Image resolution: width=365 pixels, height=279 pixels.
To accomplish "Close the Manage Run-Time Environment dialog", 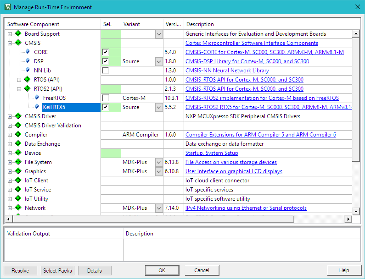I will click(x=358, y=7).
